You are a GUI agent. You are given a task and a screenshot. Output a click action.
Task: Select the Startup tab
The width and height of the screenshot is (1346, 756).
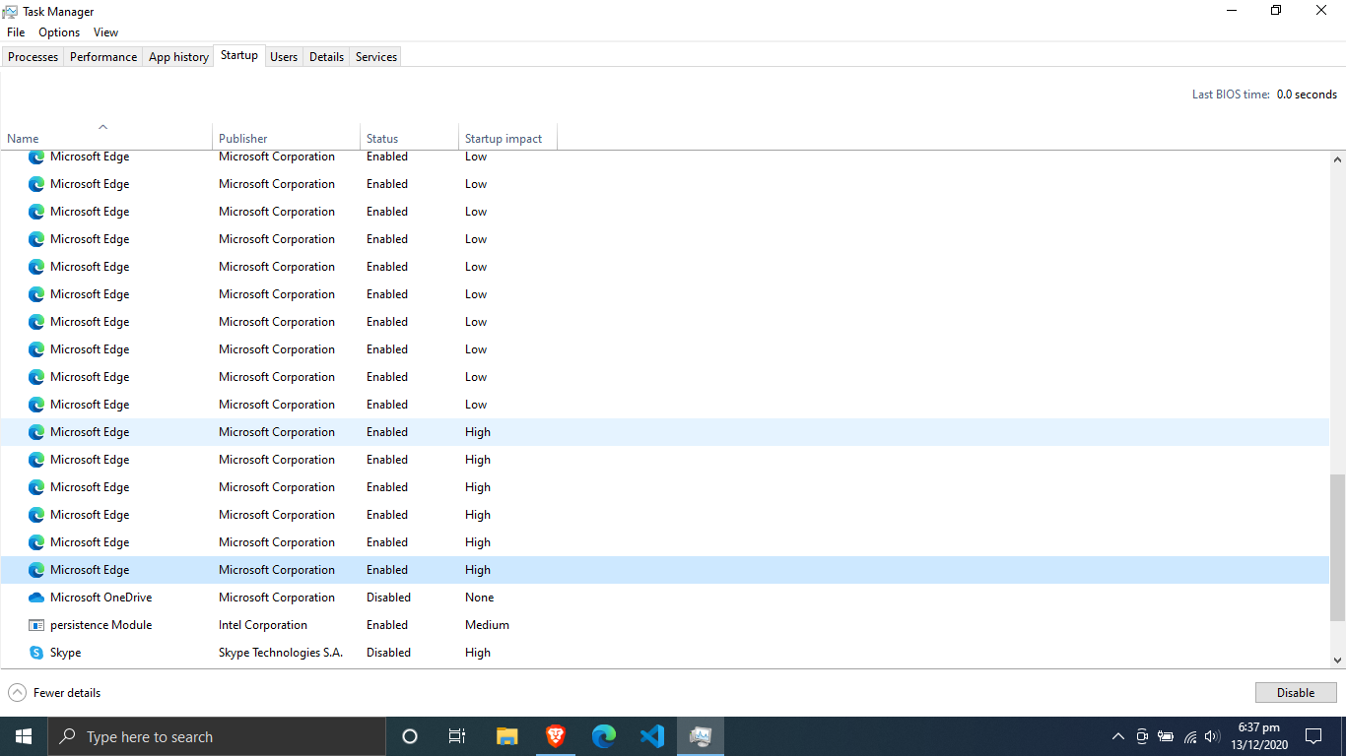tap(239, 55)
